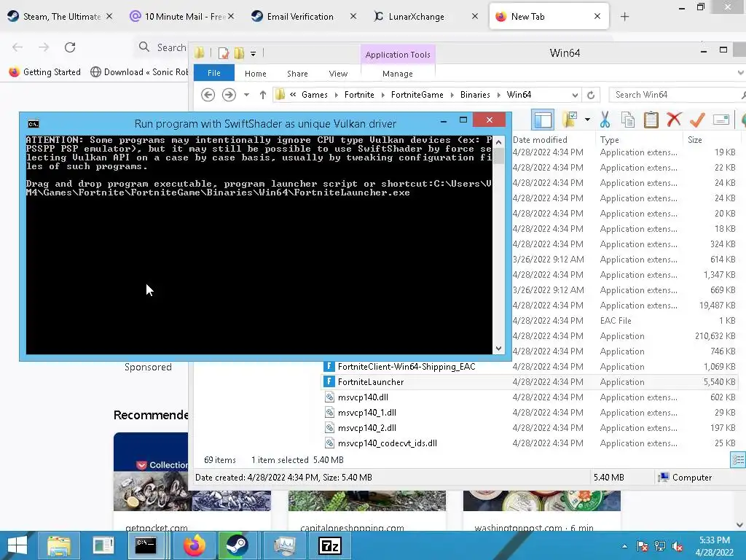The image size is (746, 560).
Task: Open Steam from the taskbar
Action: point(237,545)
